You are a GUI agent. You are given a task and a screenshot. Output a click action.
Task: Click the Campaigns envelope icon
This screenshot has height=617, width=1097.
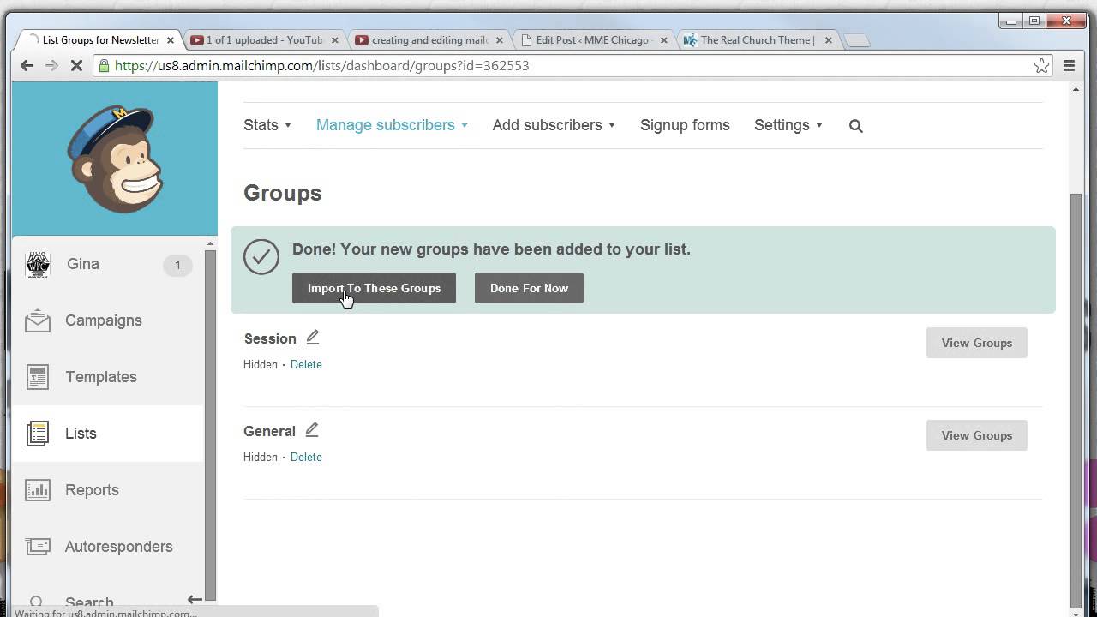click(38, 320)
